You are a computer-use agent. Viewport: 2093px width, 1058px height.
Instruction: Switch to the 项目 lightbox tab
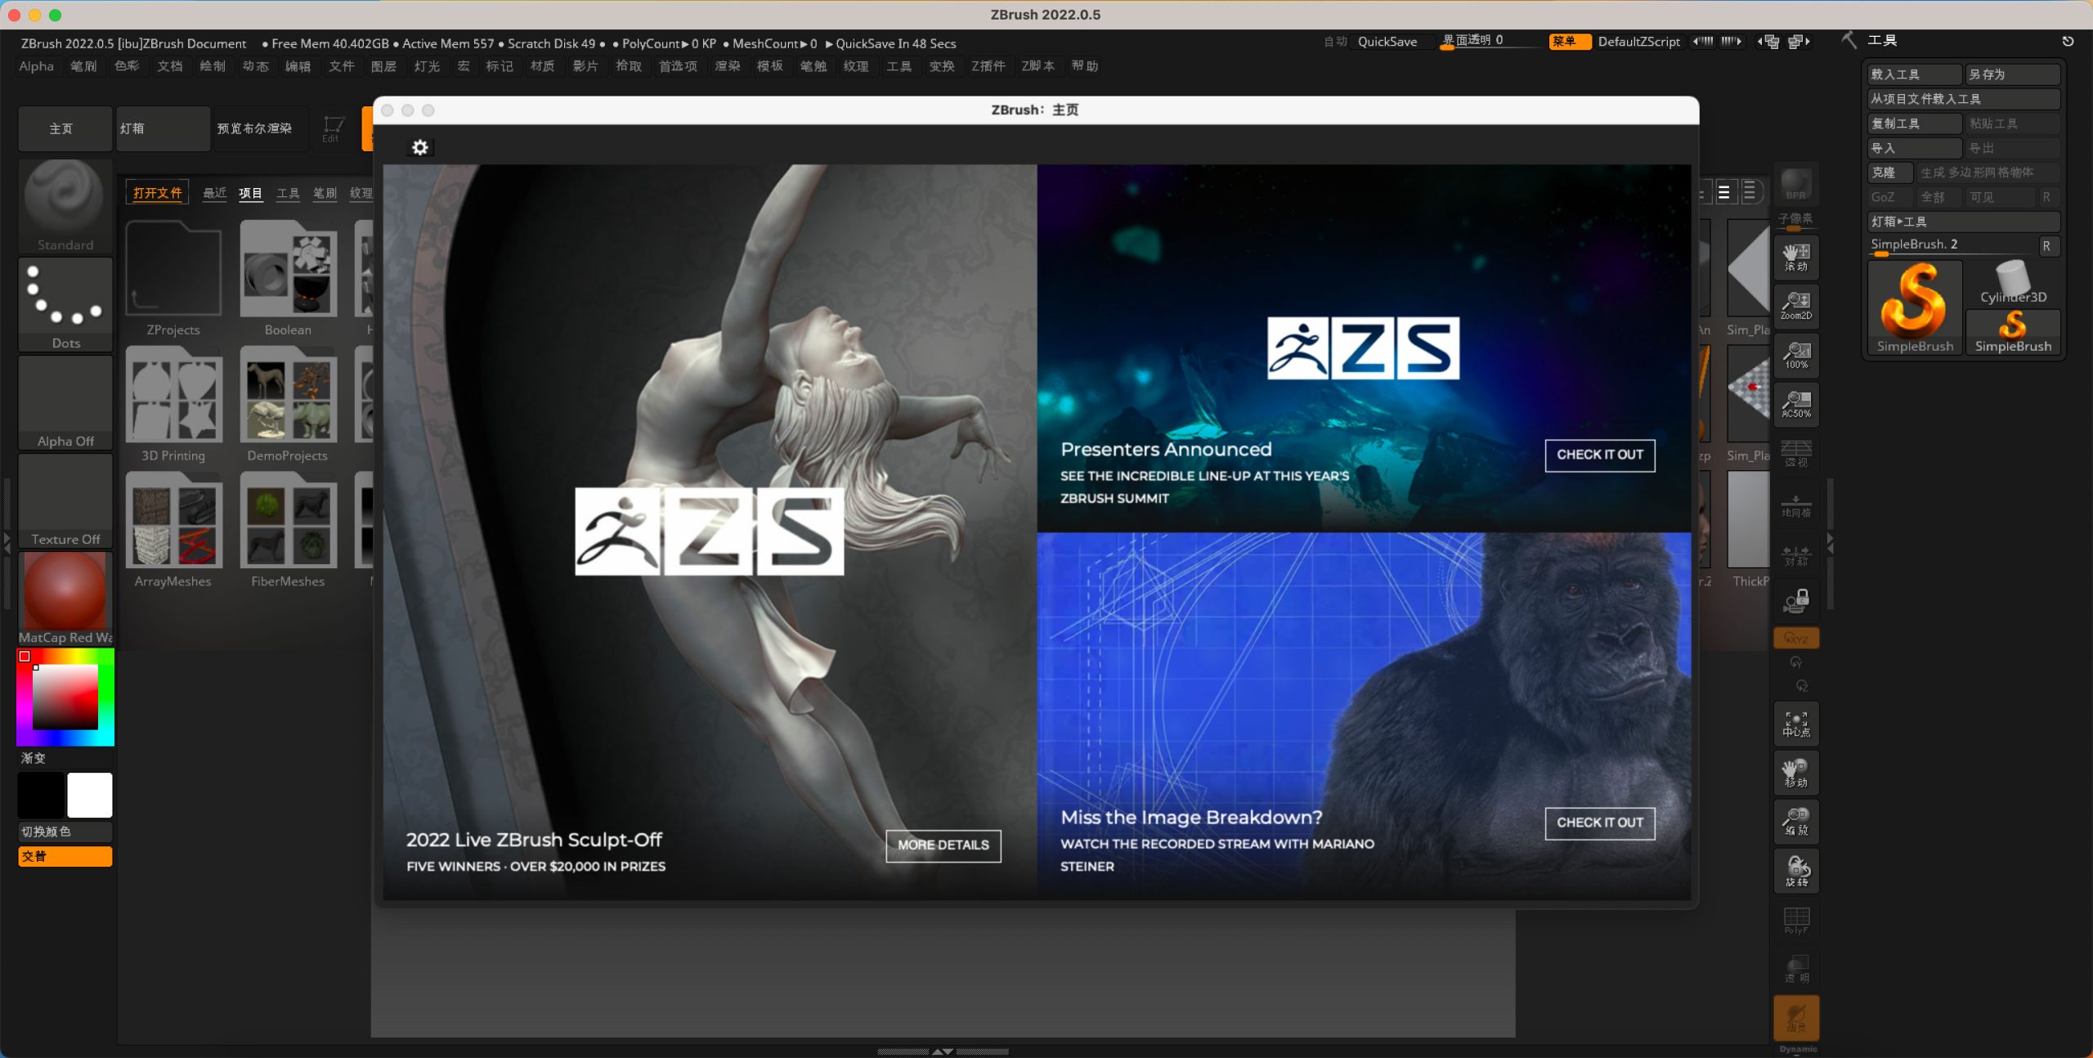coord(250,193)
